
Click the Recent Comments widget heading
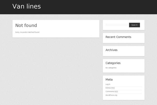point(118,37)
